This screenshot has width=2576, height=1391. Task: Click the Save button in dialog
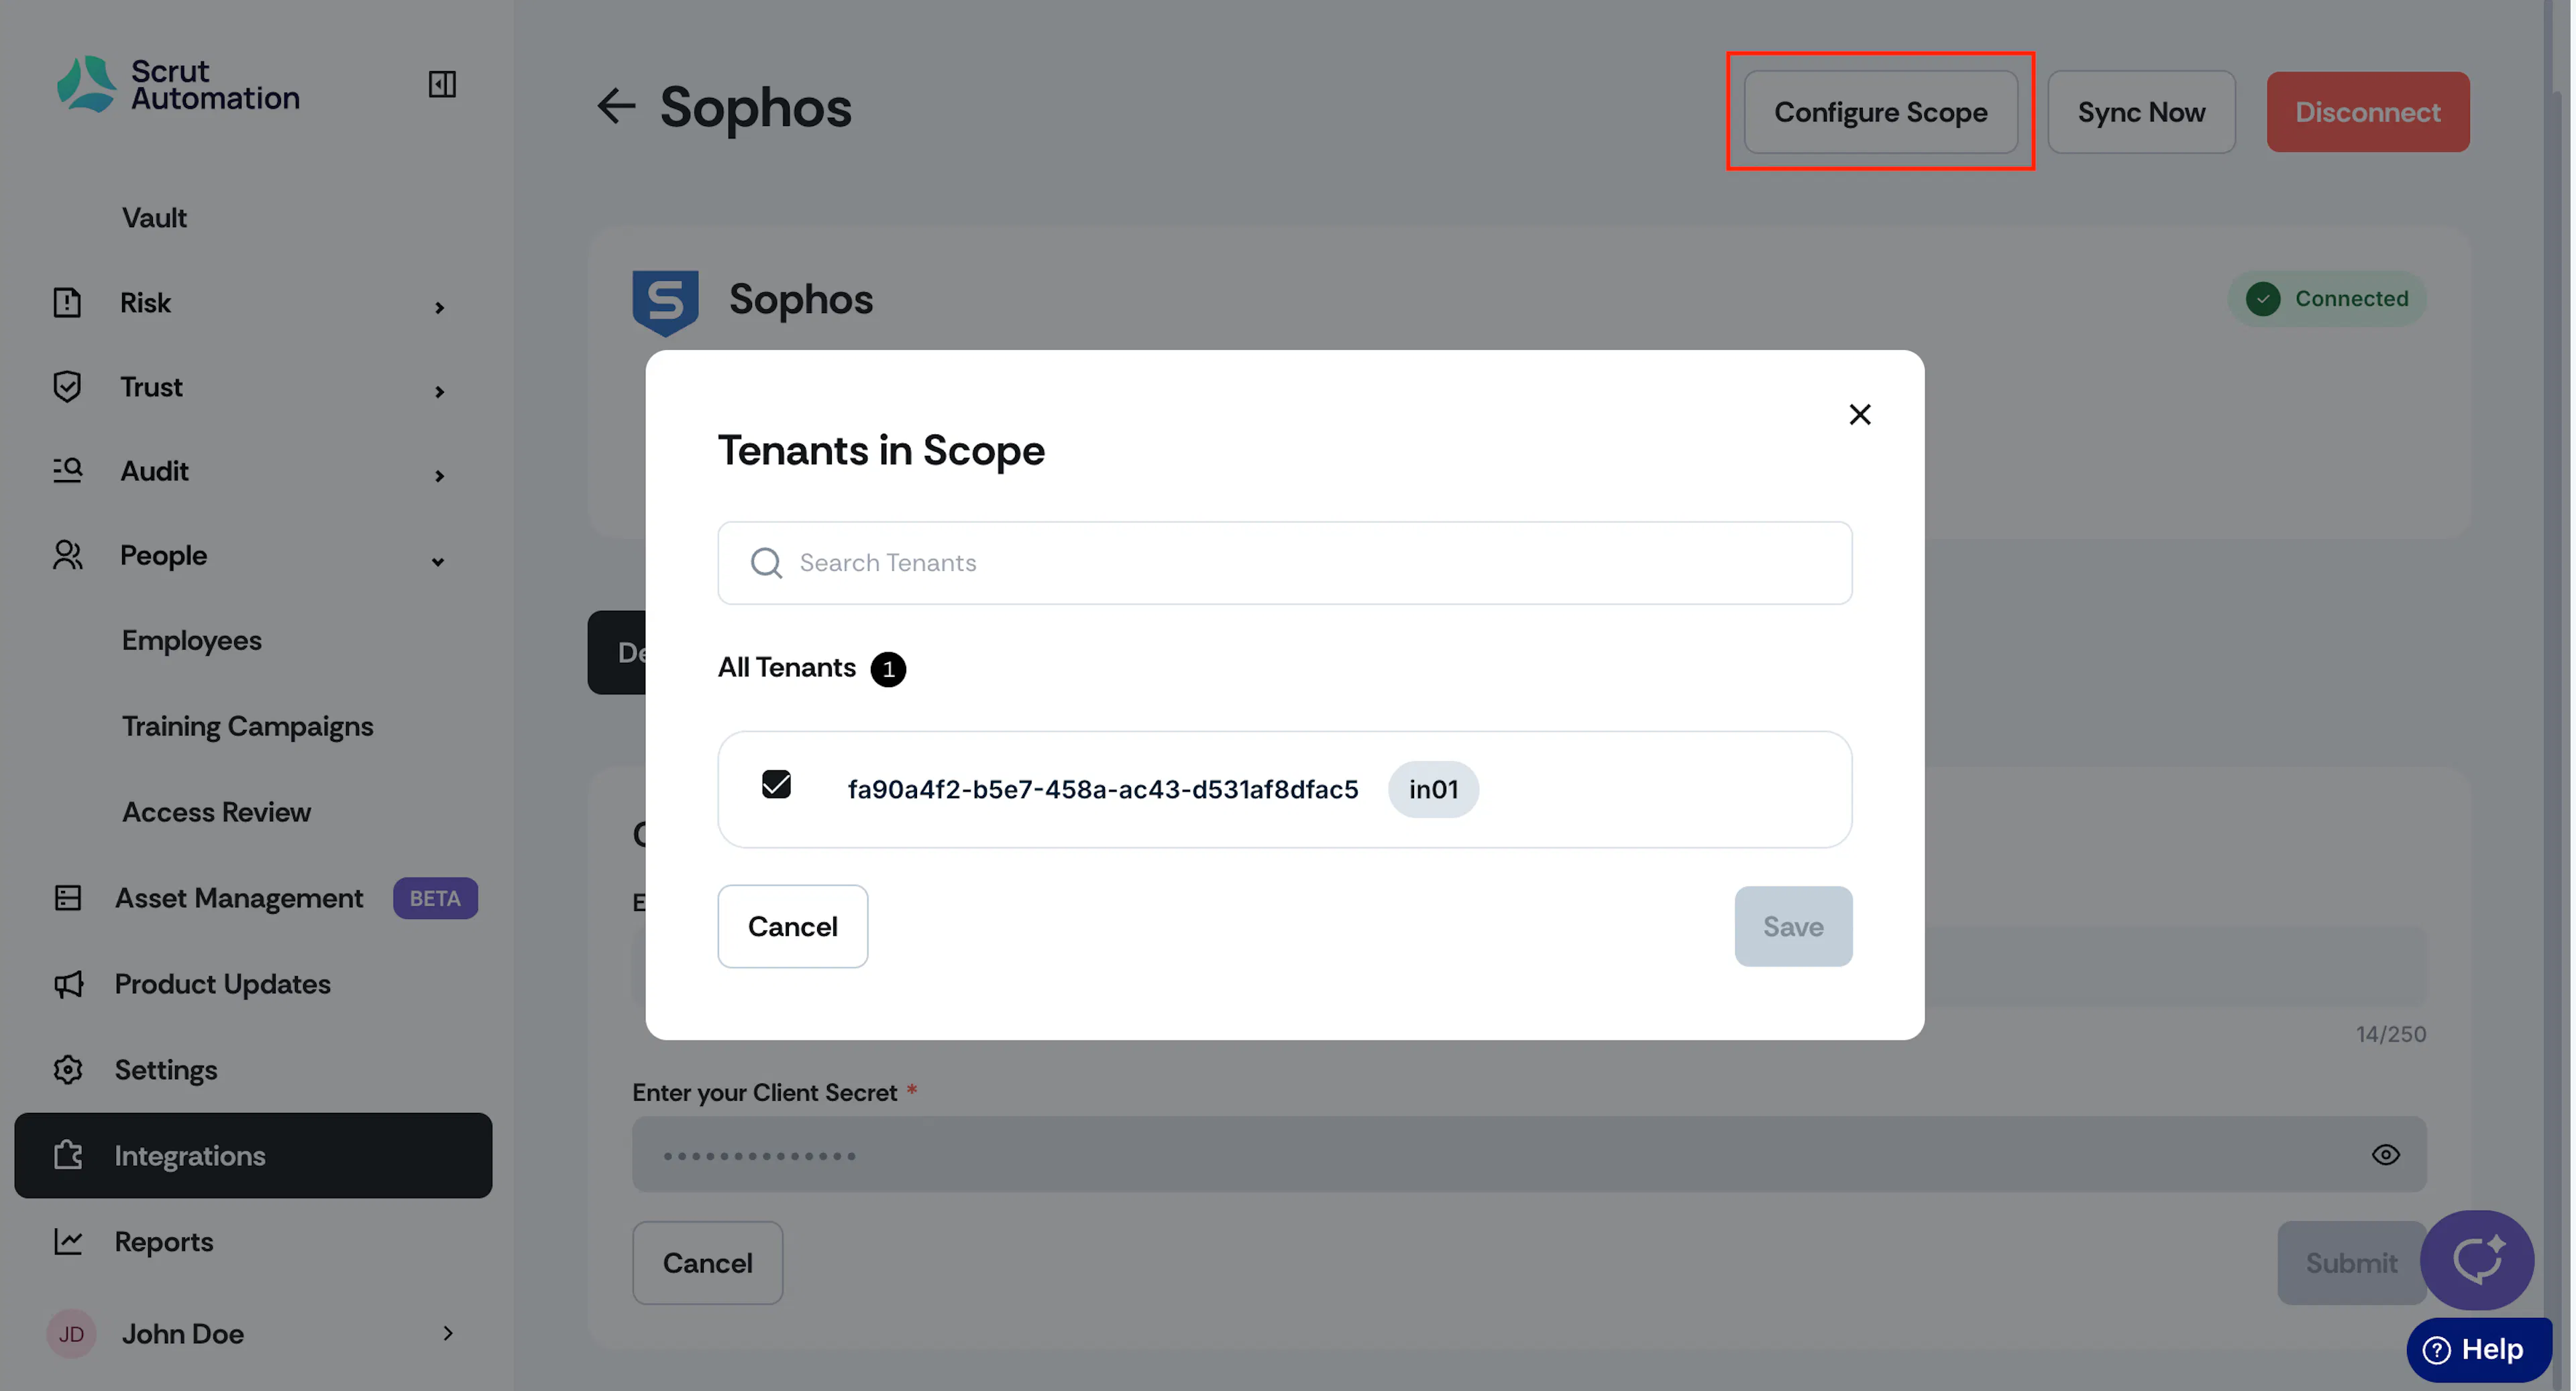point(1793,926)
